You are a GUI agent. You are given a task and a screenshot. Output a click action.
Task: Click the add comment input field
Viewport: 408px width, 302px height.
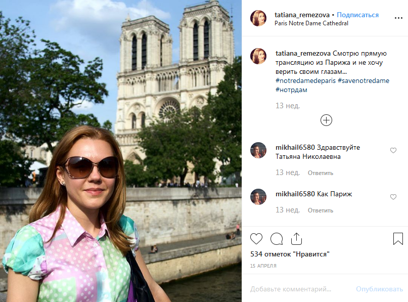[x=298, y=289]
